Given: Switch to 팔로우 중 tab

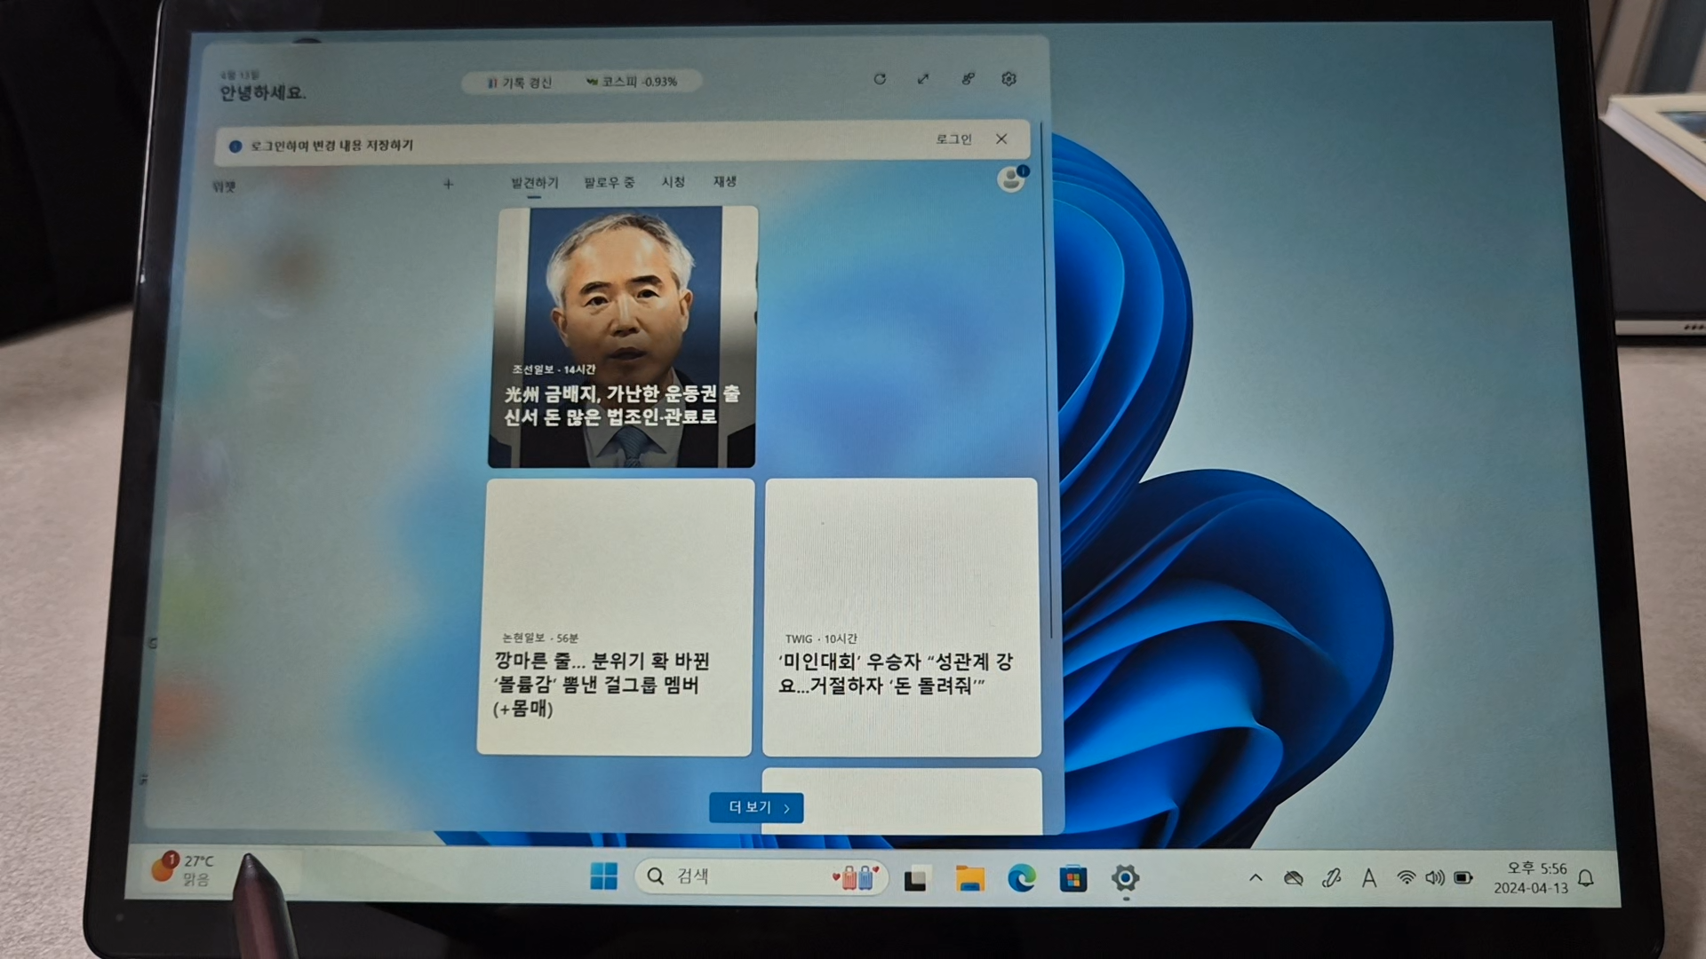Looking at the screenshot, I should (x=609, y=182).
